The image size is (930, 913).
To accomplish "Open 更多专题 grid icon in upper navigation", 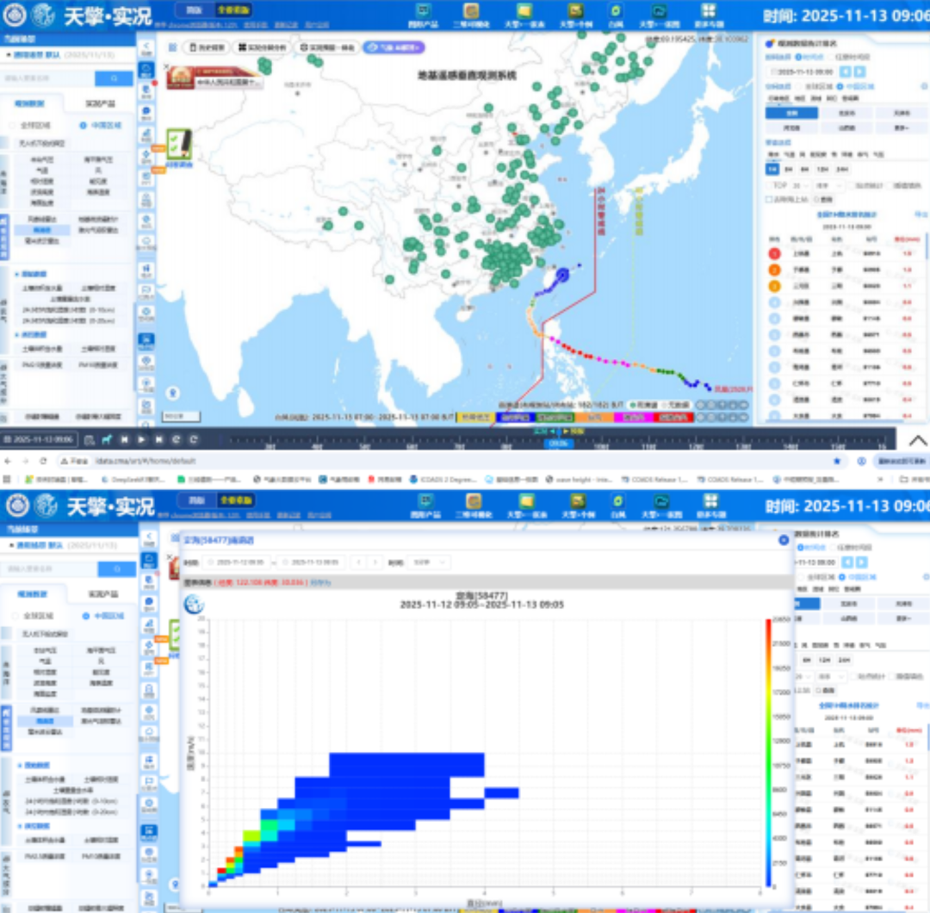I will click(x=709, y=16).
